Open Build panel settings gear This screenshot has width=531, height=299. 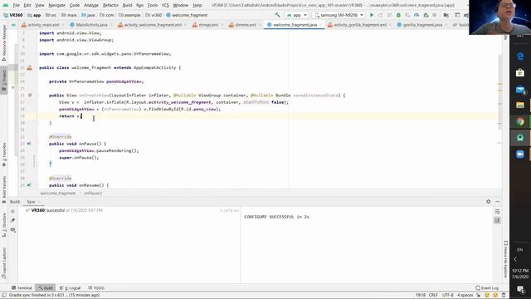[489, 201]
